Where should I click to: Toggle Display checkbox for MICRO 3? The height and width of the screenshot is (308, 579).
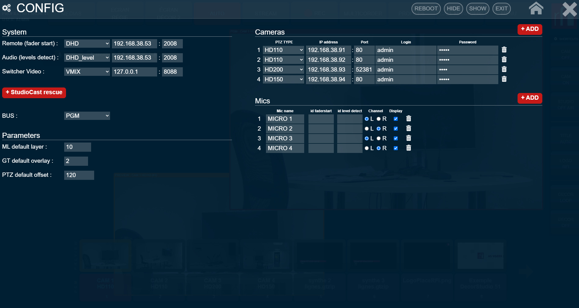coord(396,138)
